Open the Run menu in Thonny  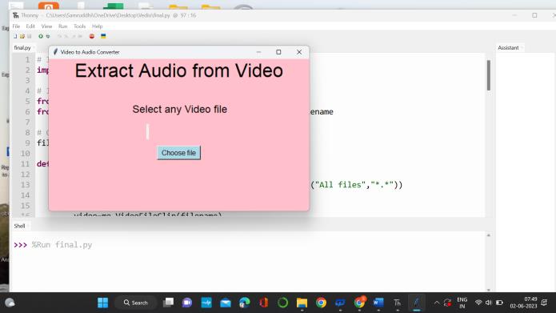62,26
